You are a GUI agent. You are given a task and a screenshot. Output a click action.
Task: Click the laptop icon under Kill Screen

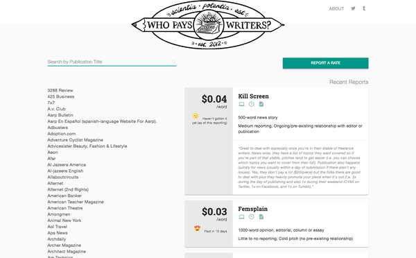(x=241, y=104)
